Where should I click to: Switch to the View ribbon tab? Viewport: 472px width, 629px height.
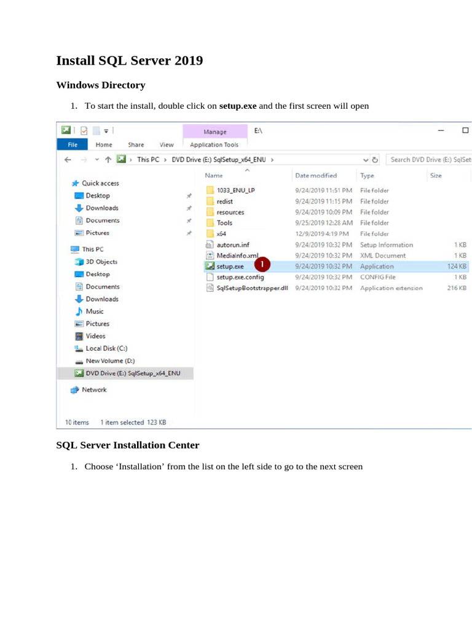point(167,145)
